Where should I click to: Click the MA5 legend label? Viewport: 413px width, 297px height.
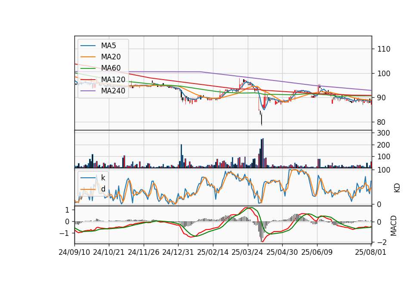click(108, 46)
